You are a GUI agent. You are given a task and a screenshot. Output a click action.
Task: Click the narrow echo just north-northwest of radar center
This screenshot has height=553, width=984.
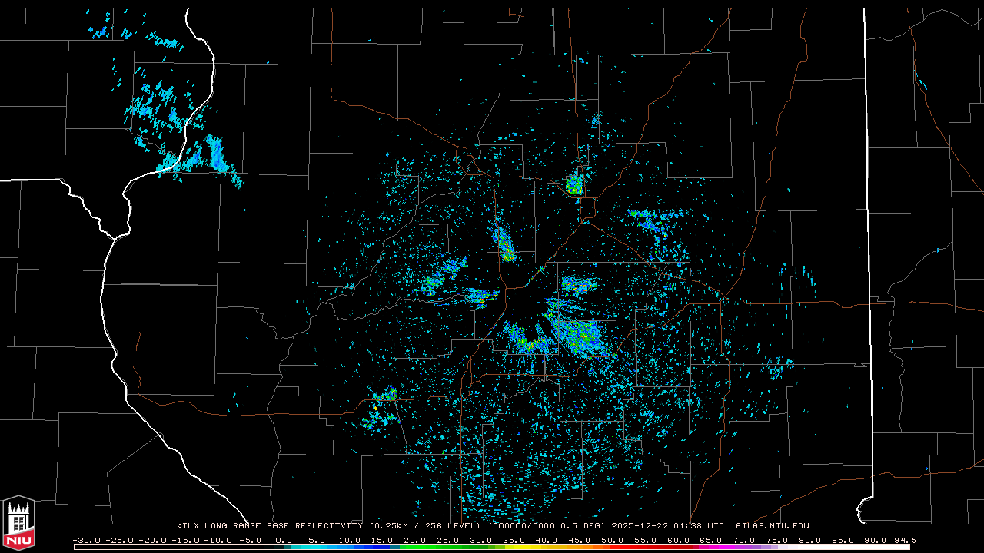pos(504,245)
